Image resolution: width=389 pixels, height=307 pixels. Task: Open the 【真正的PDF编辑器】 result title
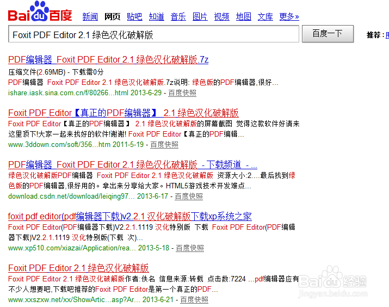point(124,113)
